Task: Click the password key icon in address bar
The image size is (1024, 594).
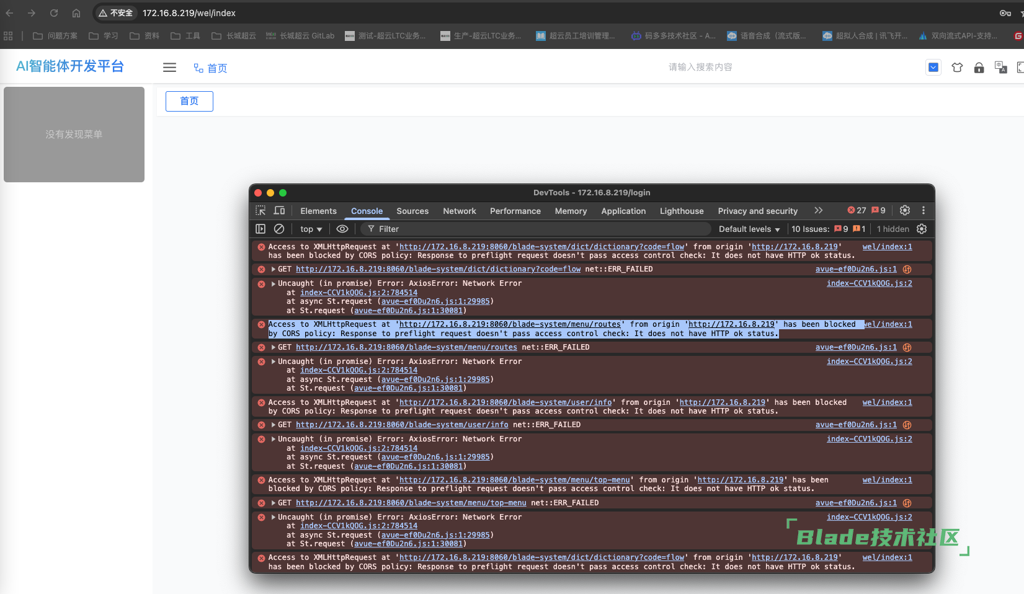Action: [1005, 13]
